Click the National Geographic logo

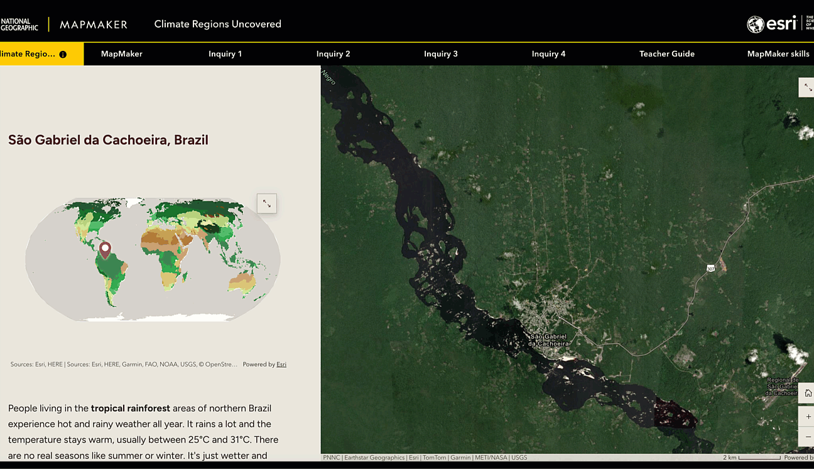(19, 24)
